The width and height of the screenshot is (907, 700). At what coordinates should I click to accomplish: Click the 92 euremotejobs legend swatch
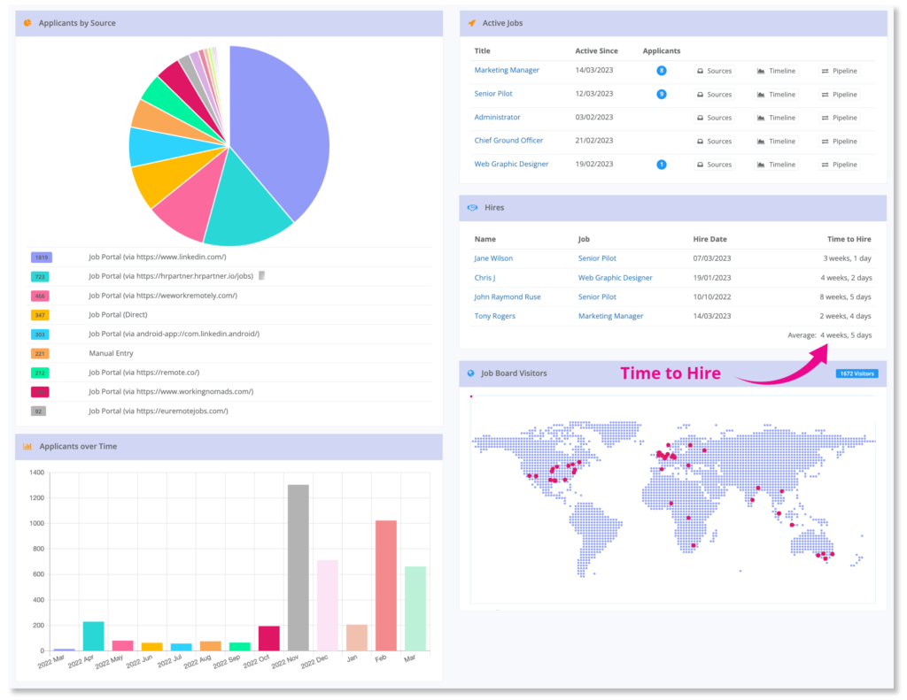tap(38, 412)
